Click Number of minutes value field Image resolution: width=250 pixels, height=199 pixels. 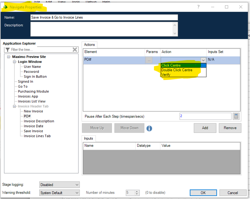point(130,193)
